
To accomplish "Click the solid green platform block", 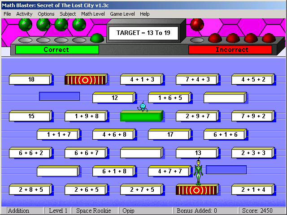I will pos(141,116).
